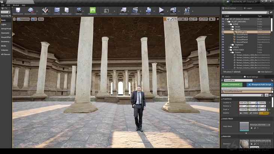Toggle visibility eye for GroundPlane
The width and height of the screenshot is (274, 154).
(223, 32)
